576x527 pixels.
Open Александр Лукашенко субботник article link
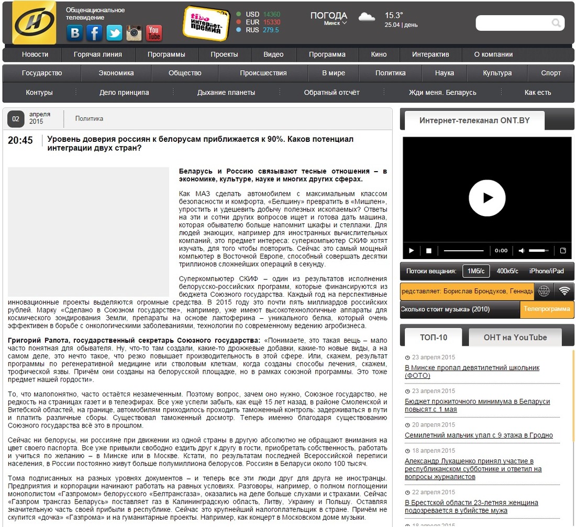(473, 469)
